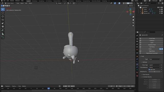Open the Playback dropdown in timeline

pos(8,86)
